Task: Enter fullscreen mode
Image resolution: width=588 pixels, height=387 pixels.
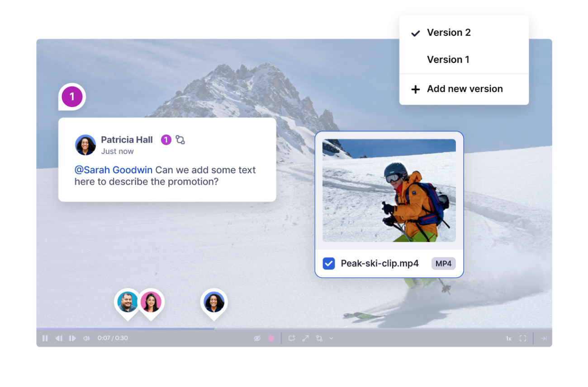Action: coord(523,338)
